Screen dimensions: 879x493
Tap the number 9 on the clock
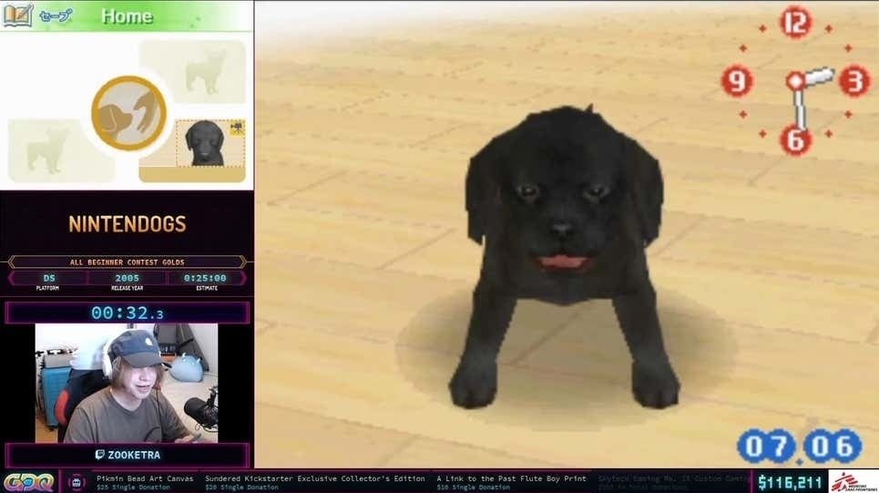coord(737,81)
